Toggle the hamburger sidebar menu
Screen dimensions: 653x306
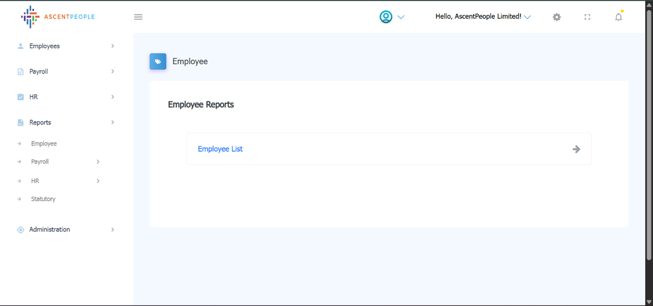[x=138, y=17]
